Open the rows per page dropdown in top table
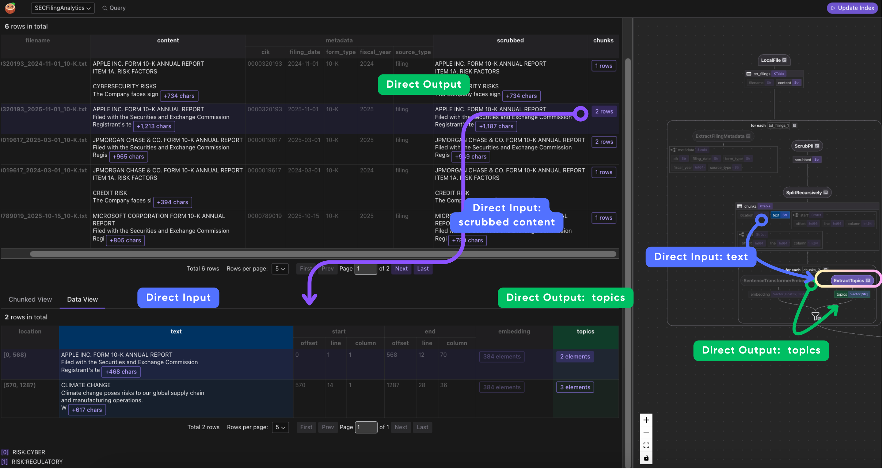This screenshot has height=469, width=883. (x=280, y=269)
